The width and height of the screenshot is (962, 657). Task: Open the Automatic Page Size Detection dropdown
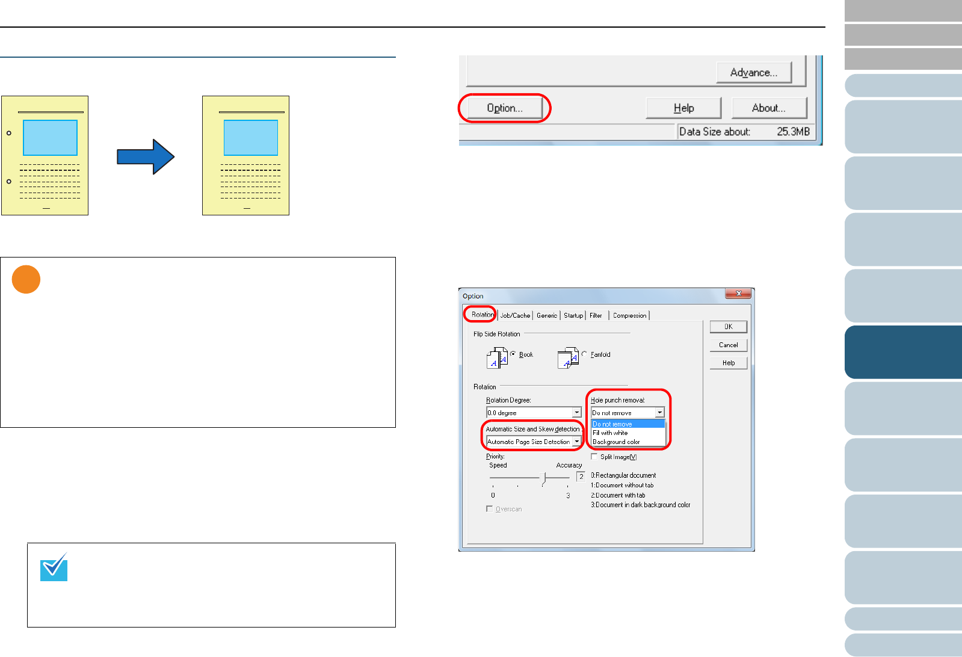coord(576,442)
